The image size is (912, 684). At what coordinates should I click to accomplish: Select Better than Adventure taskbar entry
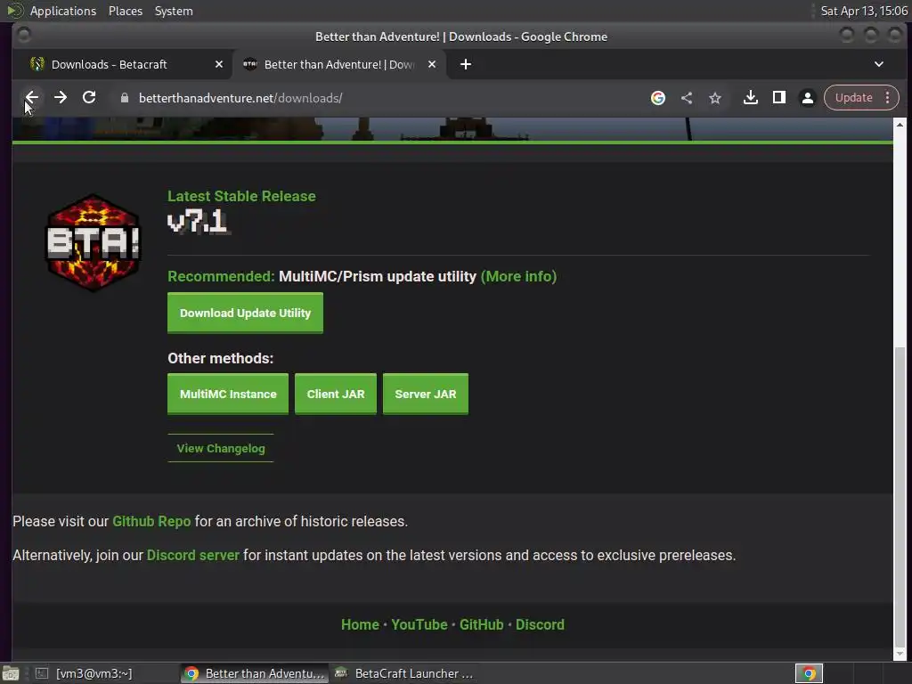pyautogui.click(x=254, y=673)
